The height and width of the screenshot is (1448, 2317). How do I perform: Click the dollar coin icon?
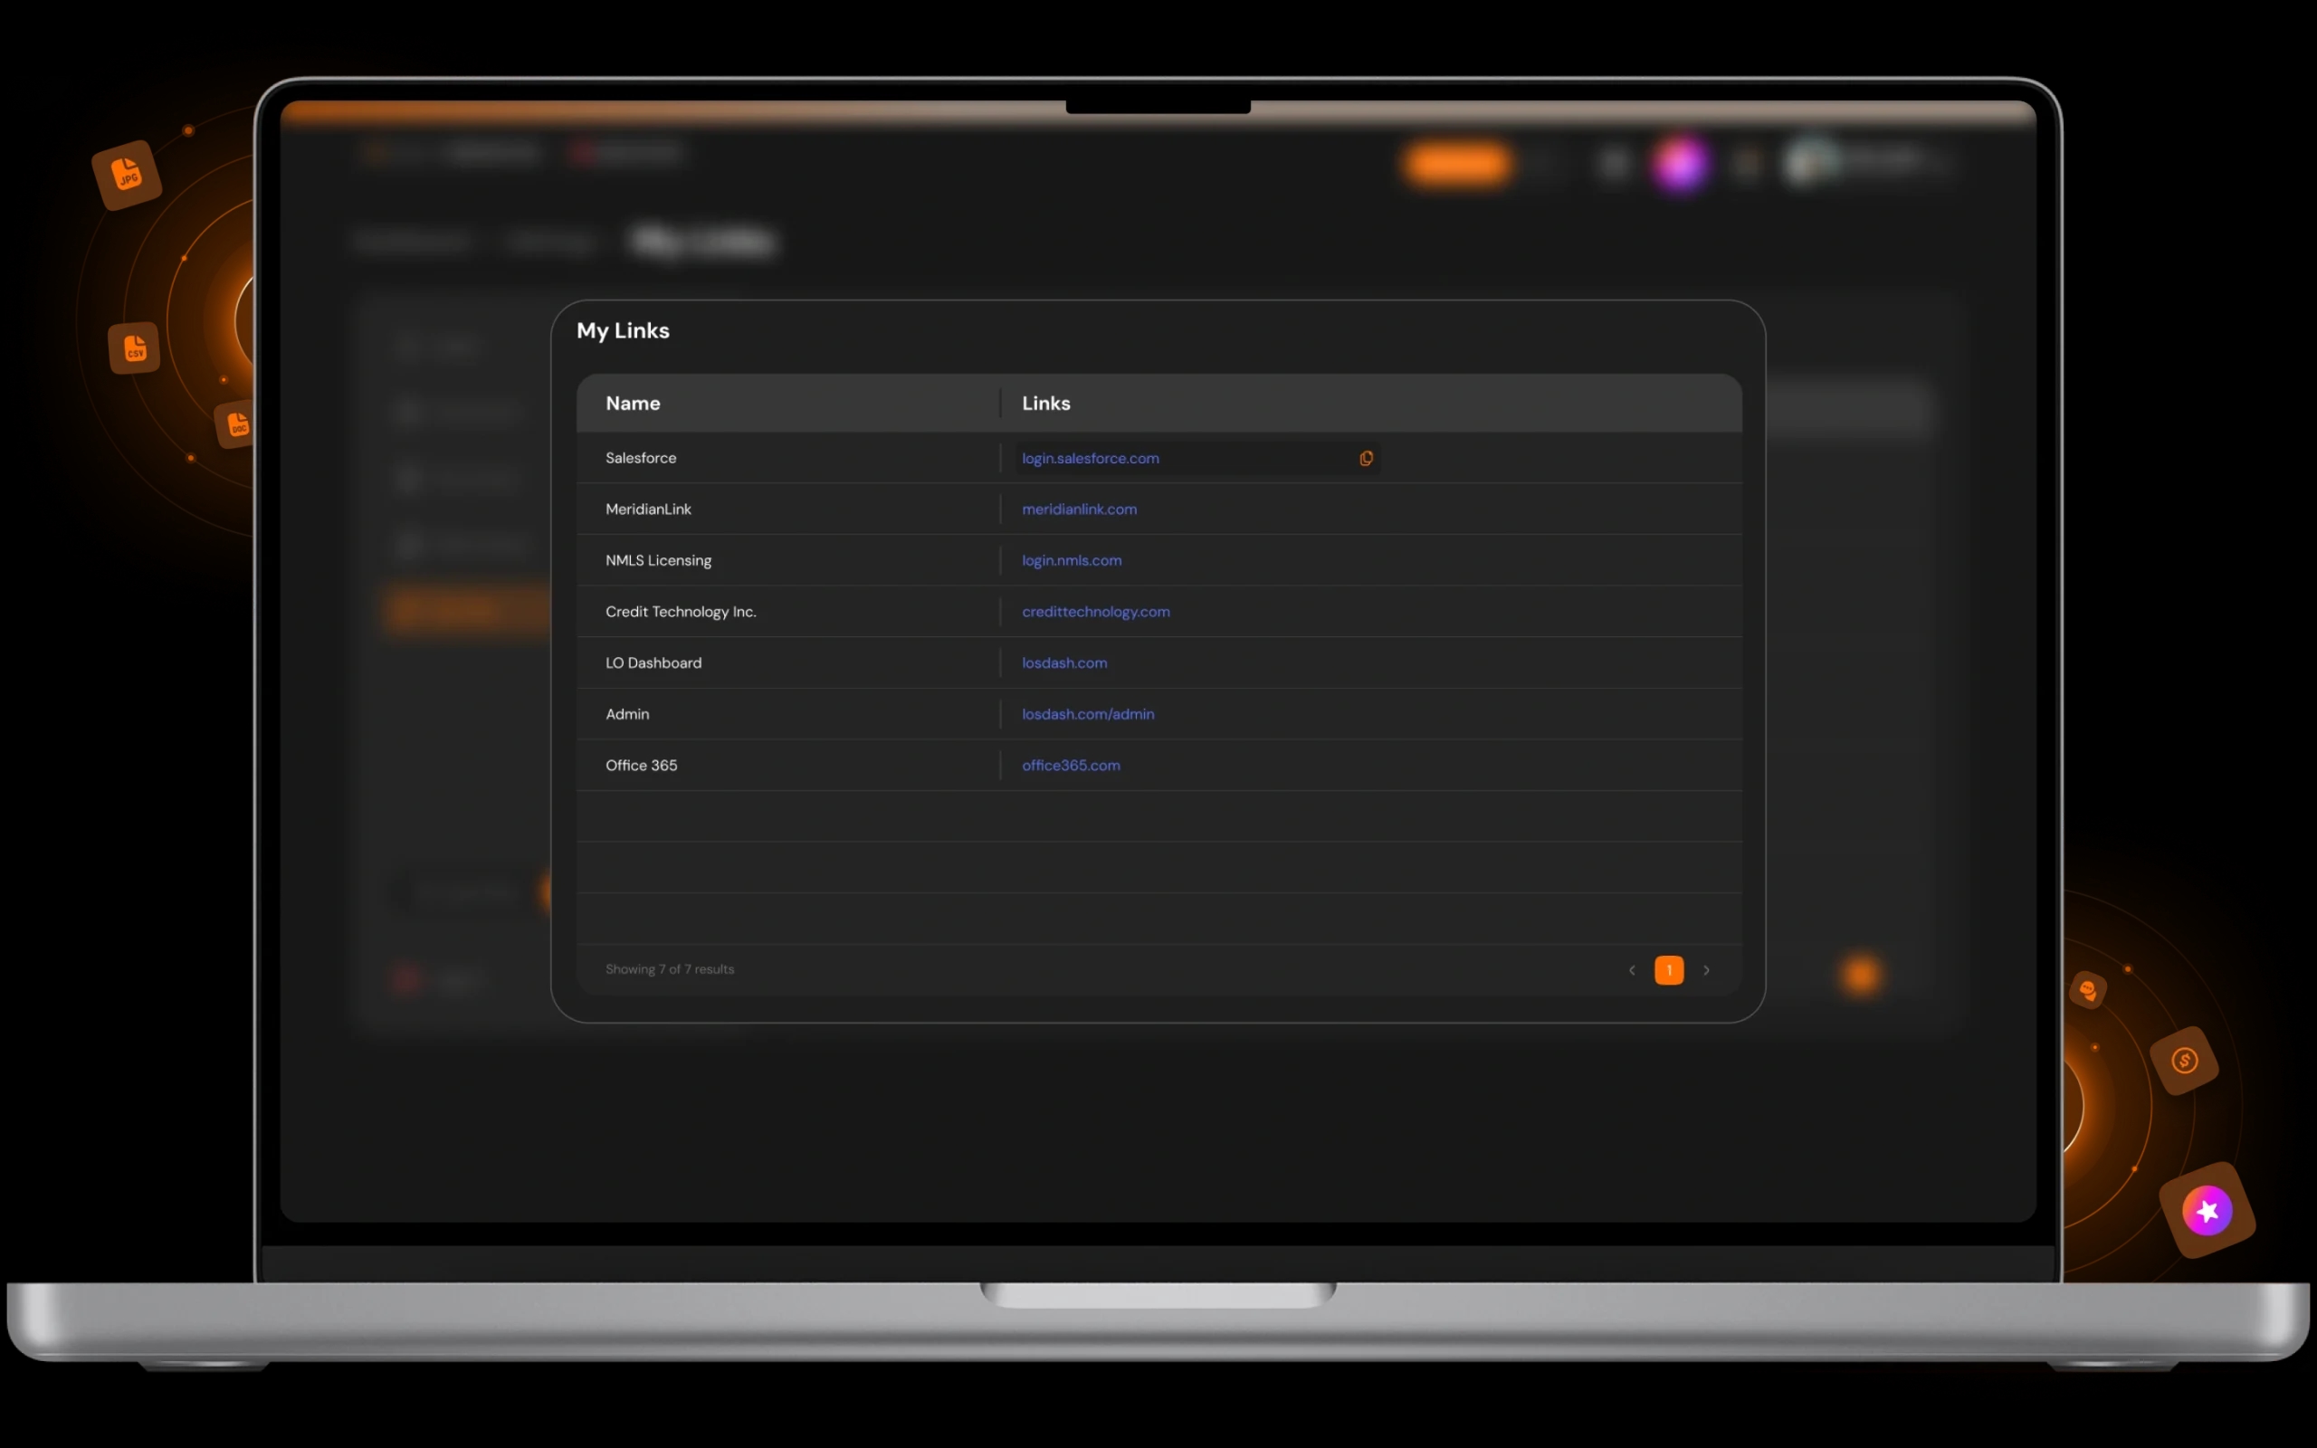[x=2184, y=1060]
